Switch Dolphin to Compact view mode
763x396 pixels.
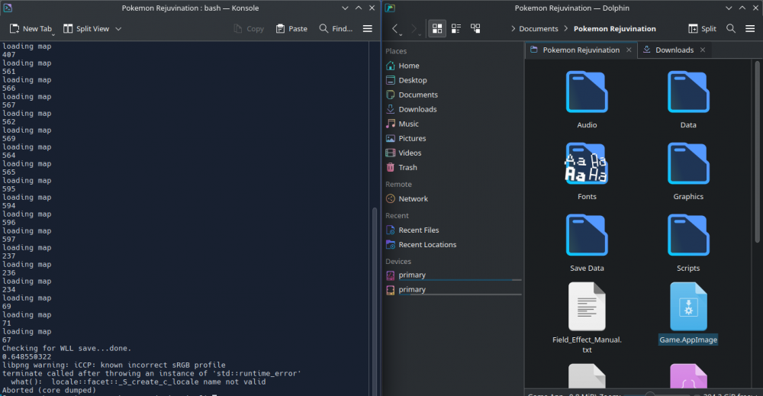tap(456, 29)
